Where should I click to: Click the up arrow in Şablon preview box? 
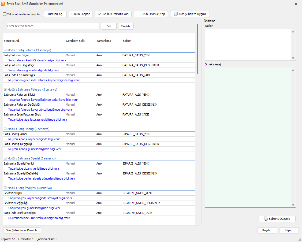(x=293, y=32)
